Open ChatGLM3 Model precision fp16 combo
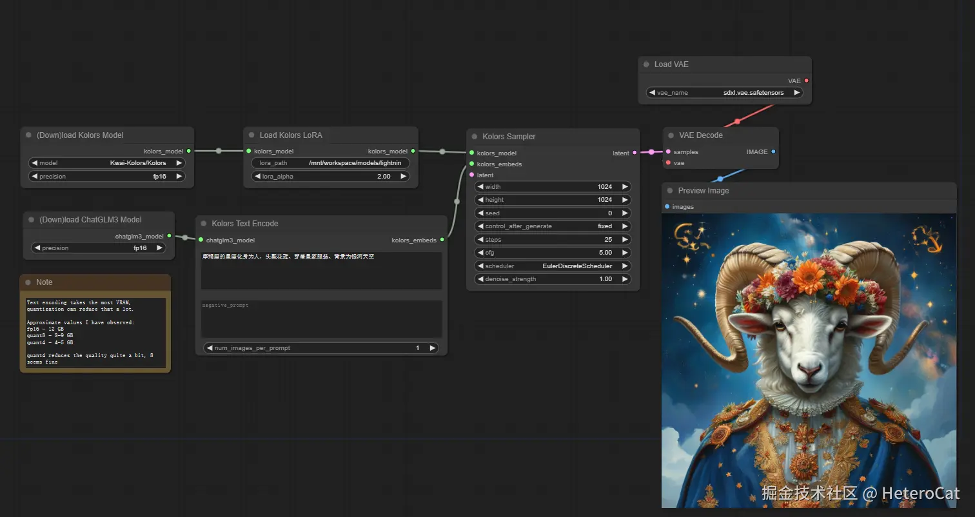This screenshot has width=975, height=517. pos(99,248)
